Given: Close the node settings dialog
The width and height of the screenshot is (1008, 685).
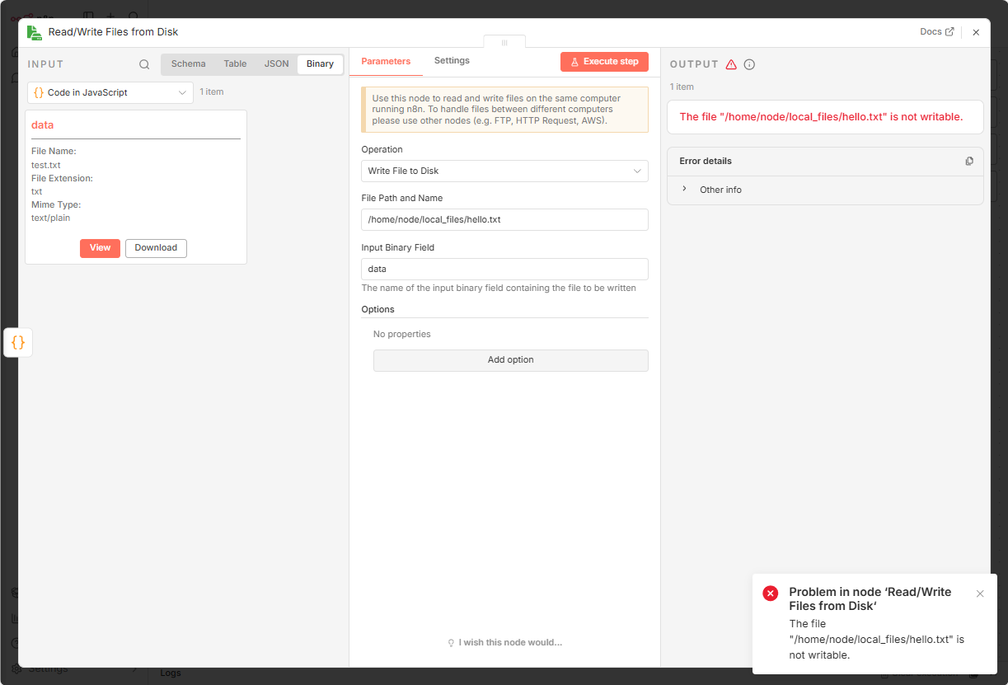Looking at the screenshot, I should (976, 32).
